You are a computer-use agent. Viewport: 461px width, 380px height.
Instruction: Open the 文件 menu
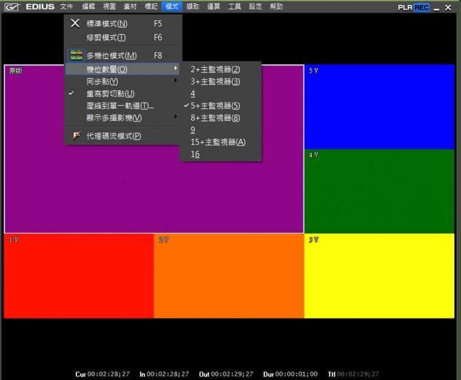click(67, 7)
